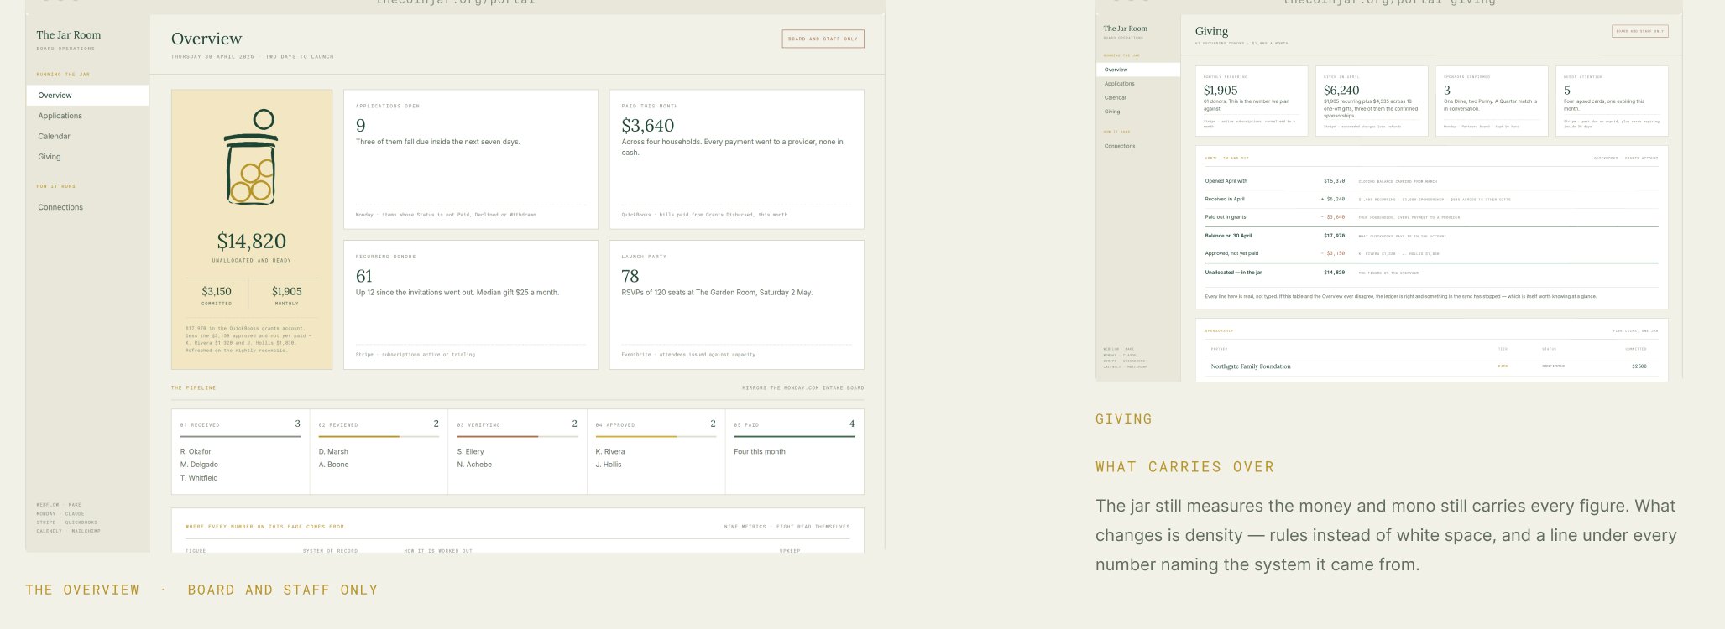1725x629 pixels.
Task: Click the $3,150 committed amount in the jar card
Action: (217, 292)
